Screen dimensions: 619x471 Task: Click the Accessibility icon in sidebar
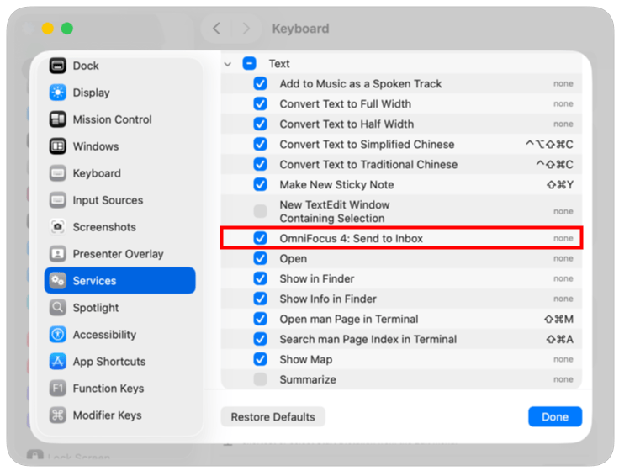coord(57,335)
